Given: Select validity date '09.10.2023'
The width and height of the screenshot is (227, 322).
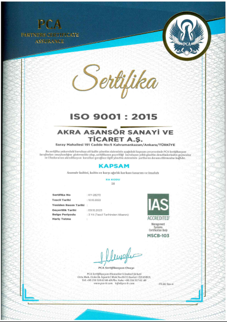Looking at the screenshot, I should [x=95, y=210].
